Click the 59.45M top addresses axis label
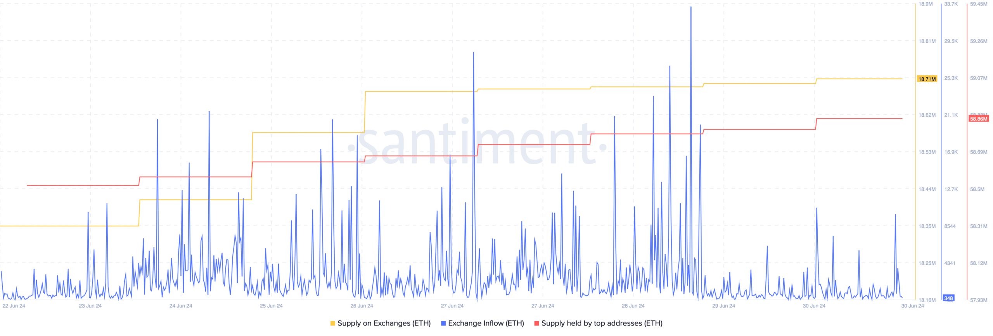This screenshot has width=993, height=336. pyautogui.click(x=979, y=4)
